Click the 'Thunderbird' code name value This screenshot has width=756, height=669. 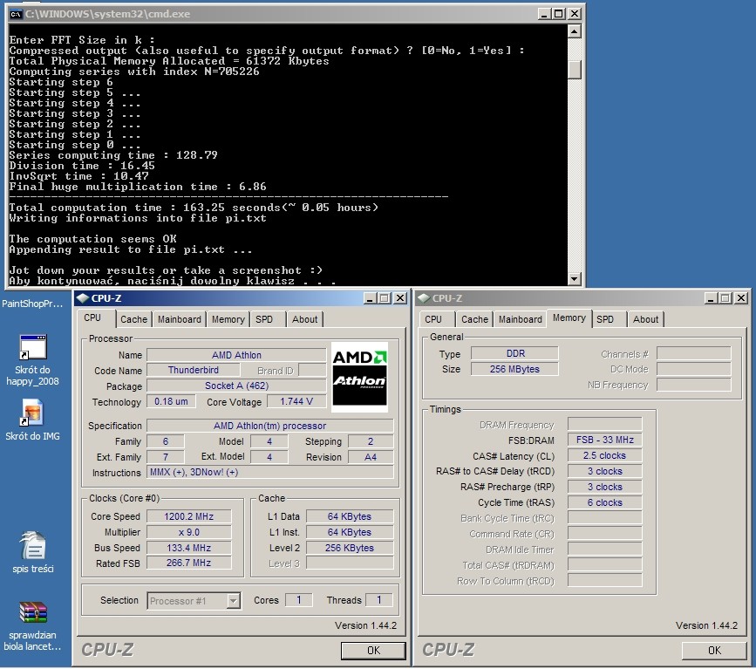(x=194, y=370)
